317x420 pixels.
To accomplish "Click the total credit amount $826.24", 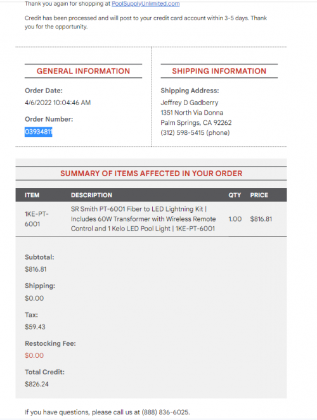I will pos(37,384).
